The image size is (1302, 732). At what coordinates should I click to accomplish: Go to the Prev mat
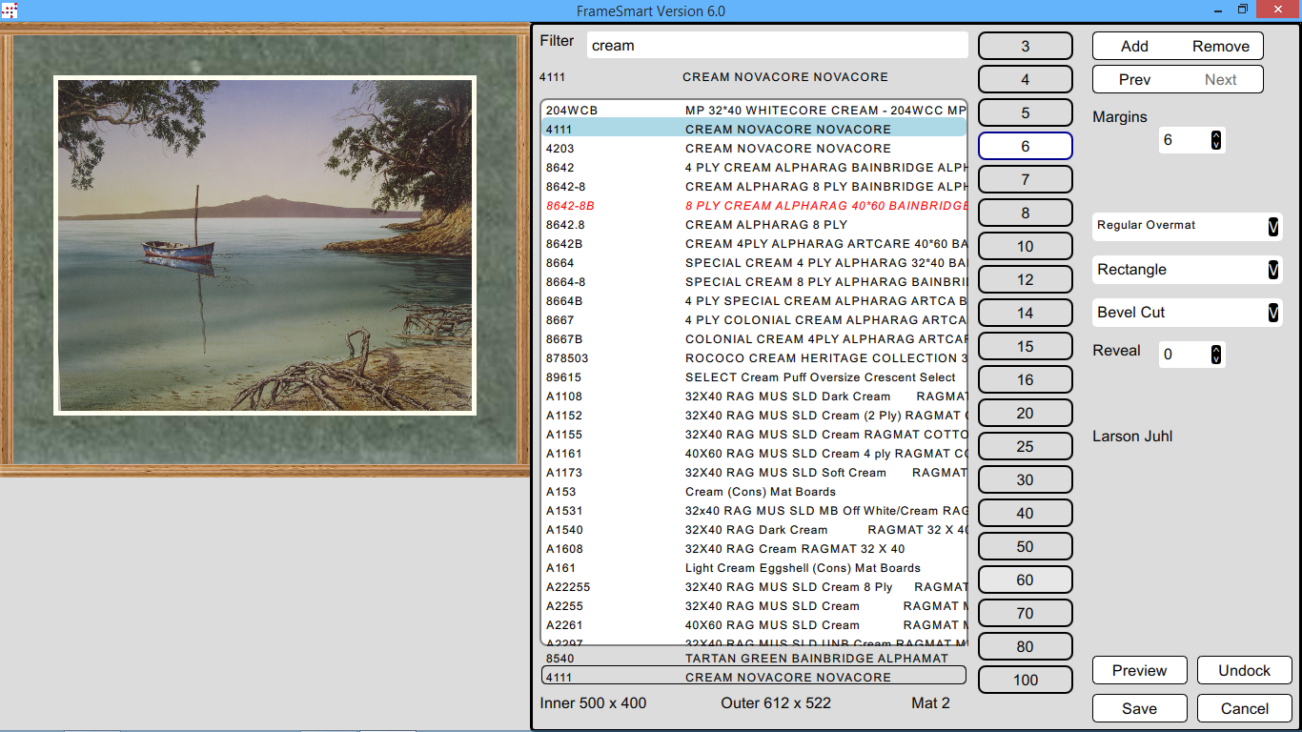[1134, 79]
